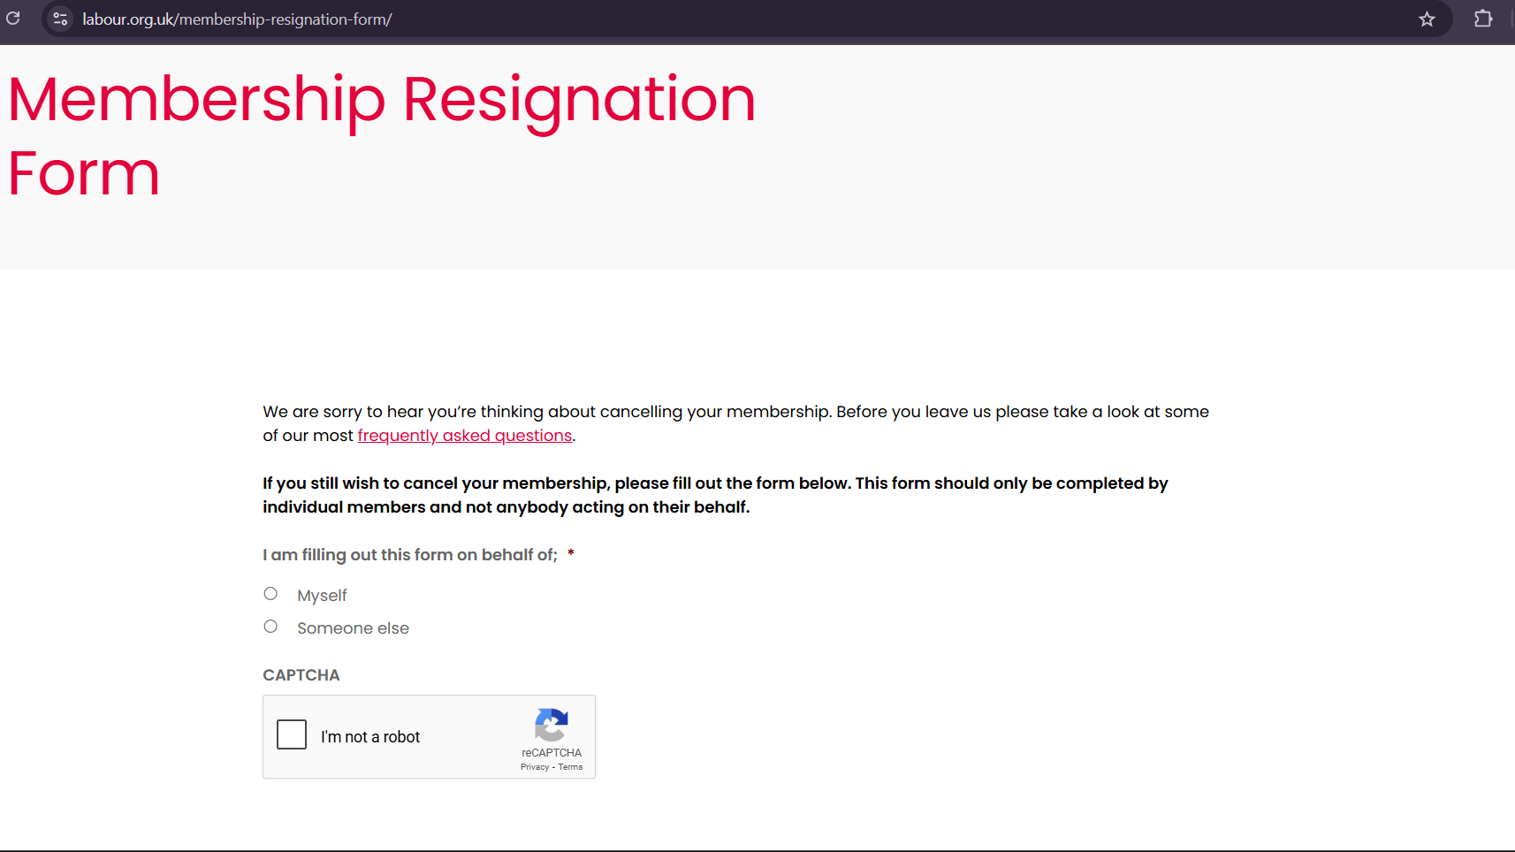The height and width of the screenshot is (852, 1515).
Task: Open the site information icon in address bar
Action: 60,19
